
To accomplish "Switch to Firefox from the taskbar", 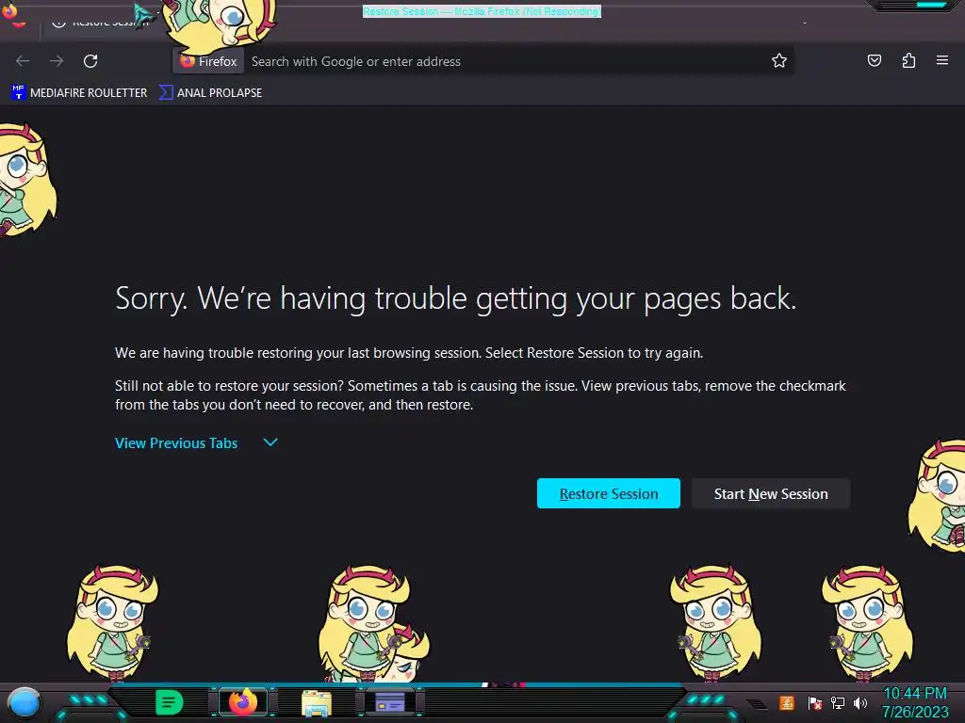I will pos(243,702).
